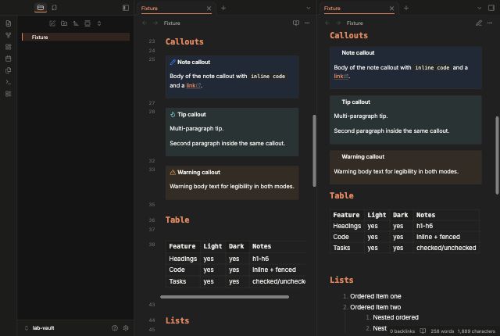
Task: Click the Lists heading in the editor pane
Action: (177, 320)
